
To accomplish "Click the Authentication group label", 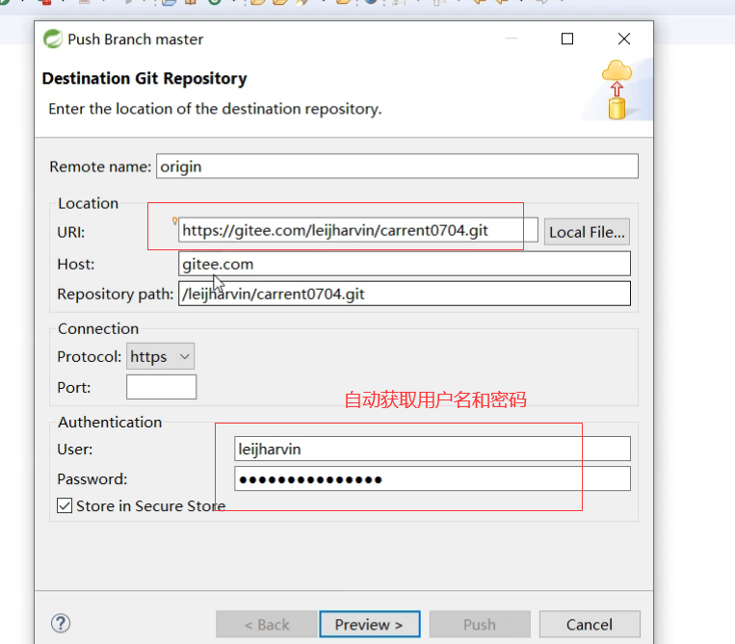I will coord(110,422).
